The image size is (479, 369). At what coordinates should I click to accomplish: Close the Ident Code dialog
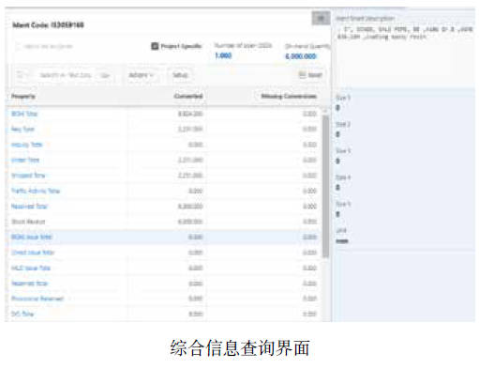pos(321,18)
